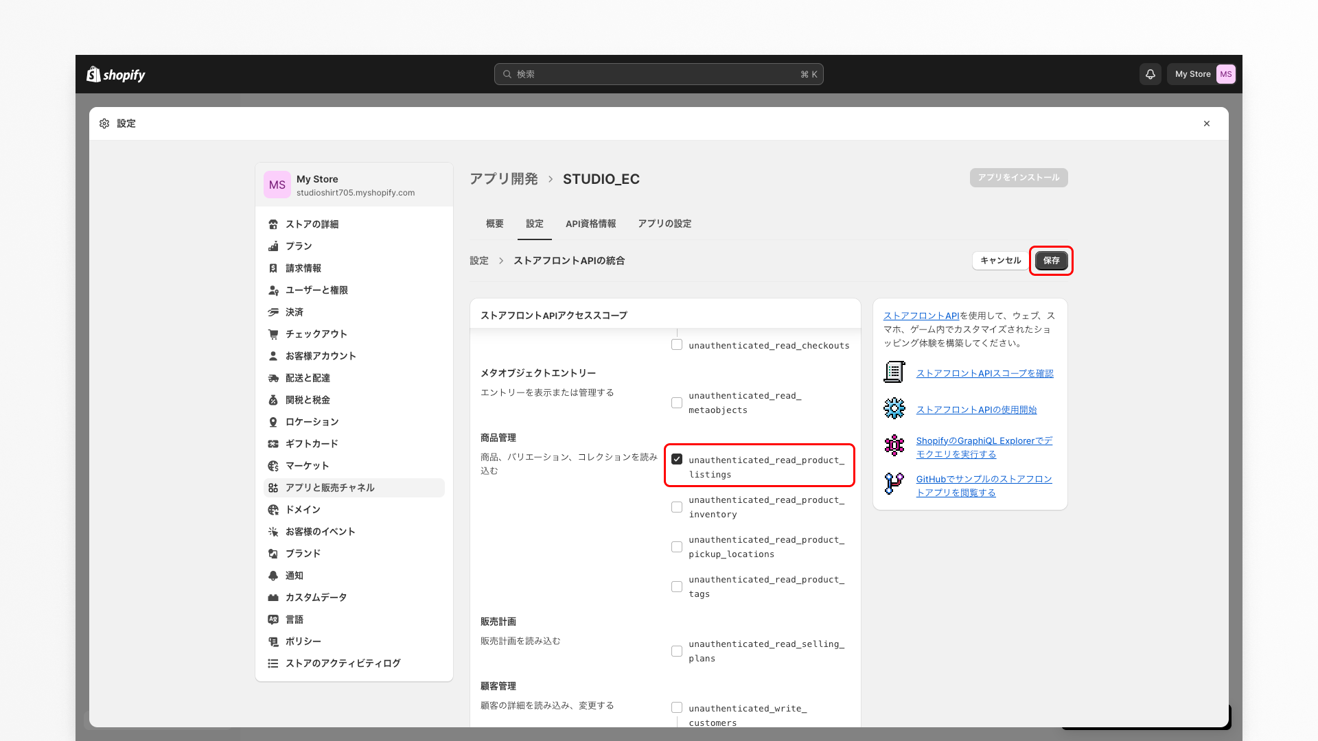
Task: Click the ストアの詳細 store icon
Action: point(273,224)
